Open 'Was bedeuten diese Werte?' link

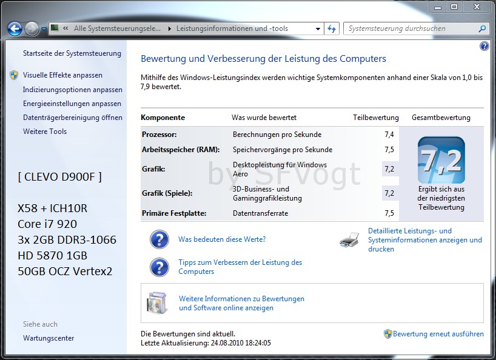click(x=222, y=239)
